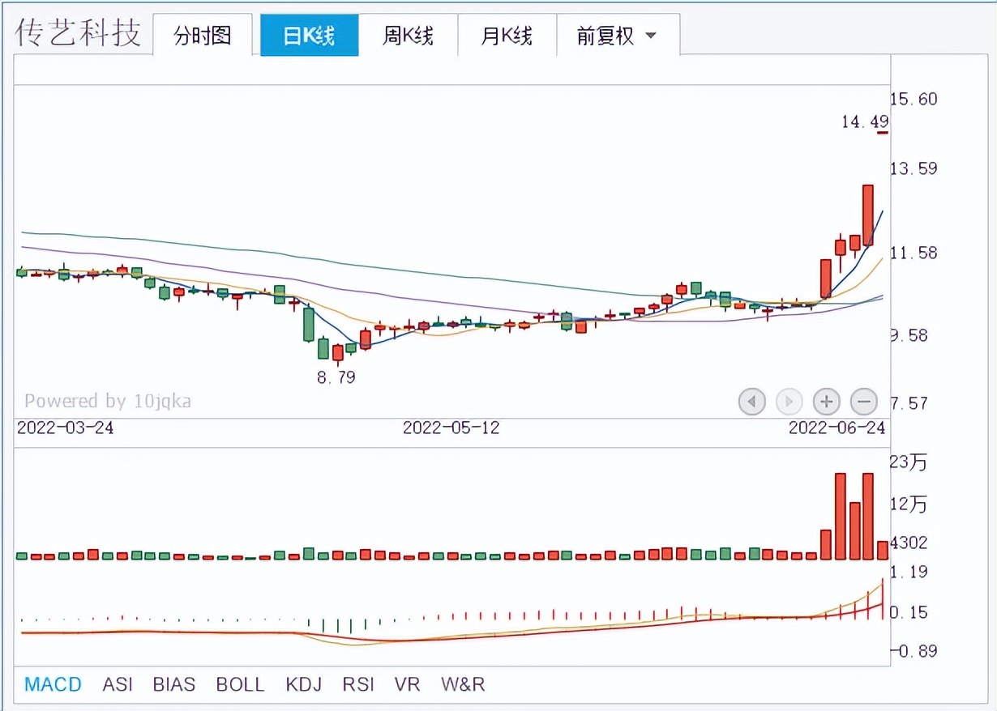The height and width of the screenshot is (711, 997).
Task: Open the 周K线 tab
Action: click(x=408, y=36)
